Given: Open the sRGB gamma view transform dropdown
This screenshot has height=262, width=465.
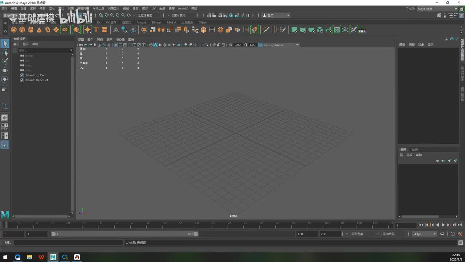Looking at the screenshot, I should coord(281,45).
